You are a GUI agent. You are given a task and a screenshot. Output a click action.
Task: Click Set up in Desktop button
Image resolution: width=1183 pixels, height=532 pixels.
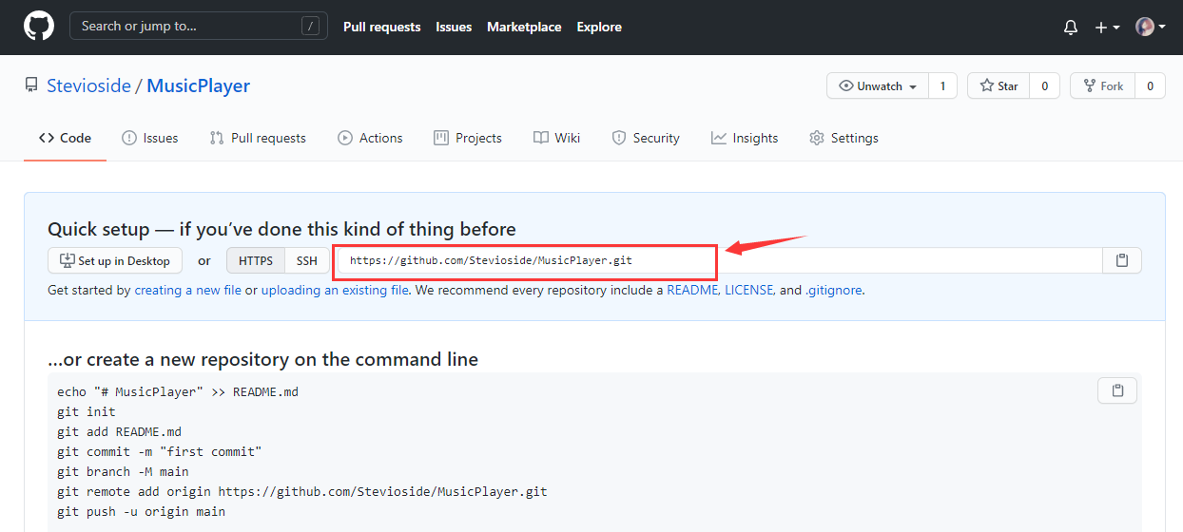(115, 260)
